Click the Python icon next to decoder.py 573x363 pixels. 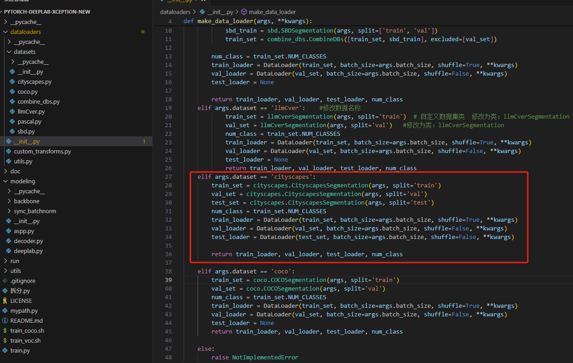[x=9, y=241]
